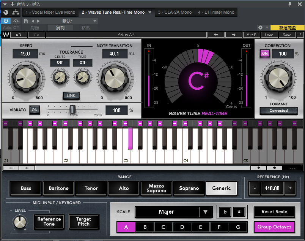Change the Formant Corrected selector
305x241 pixels.
click(x=278, y=111)
